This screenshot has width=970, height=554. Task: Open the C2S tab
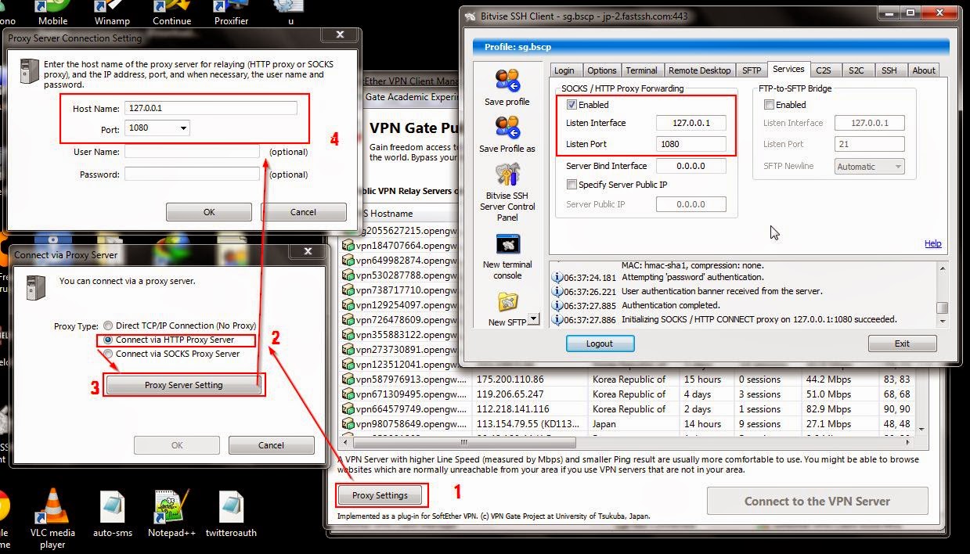coord(822,70)
